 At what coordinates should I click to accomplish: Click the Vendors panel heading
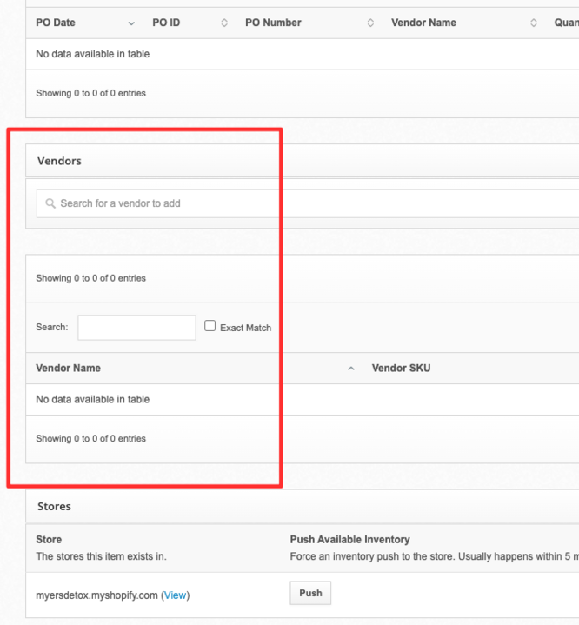59,161
